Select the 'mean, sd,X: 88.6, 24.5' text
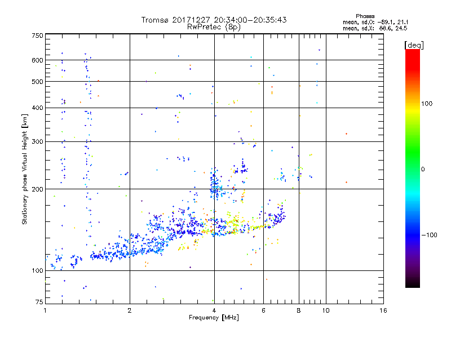 pyautogui.click(x=375, y=28)
